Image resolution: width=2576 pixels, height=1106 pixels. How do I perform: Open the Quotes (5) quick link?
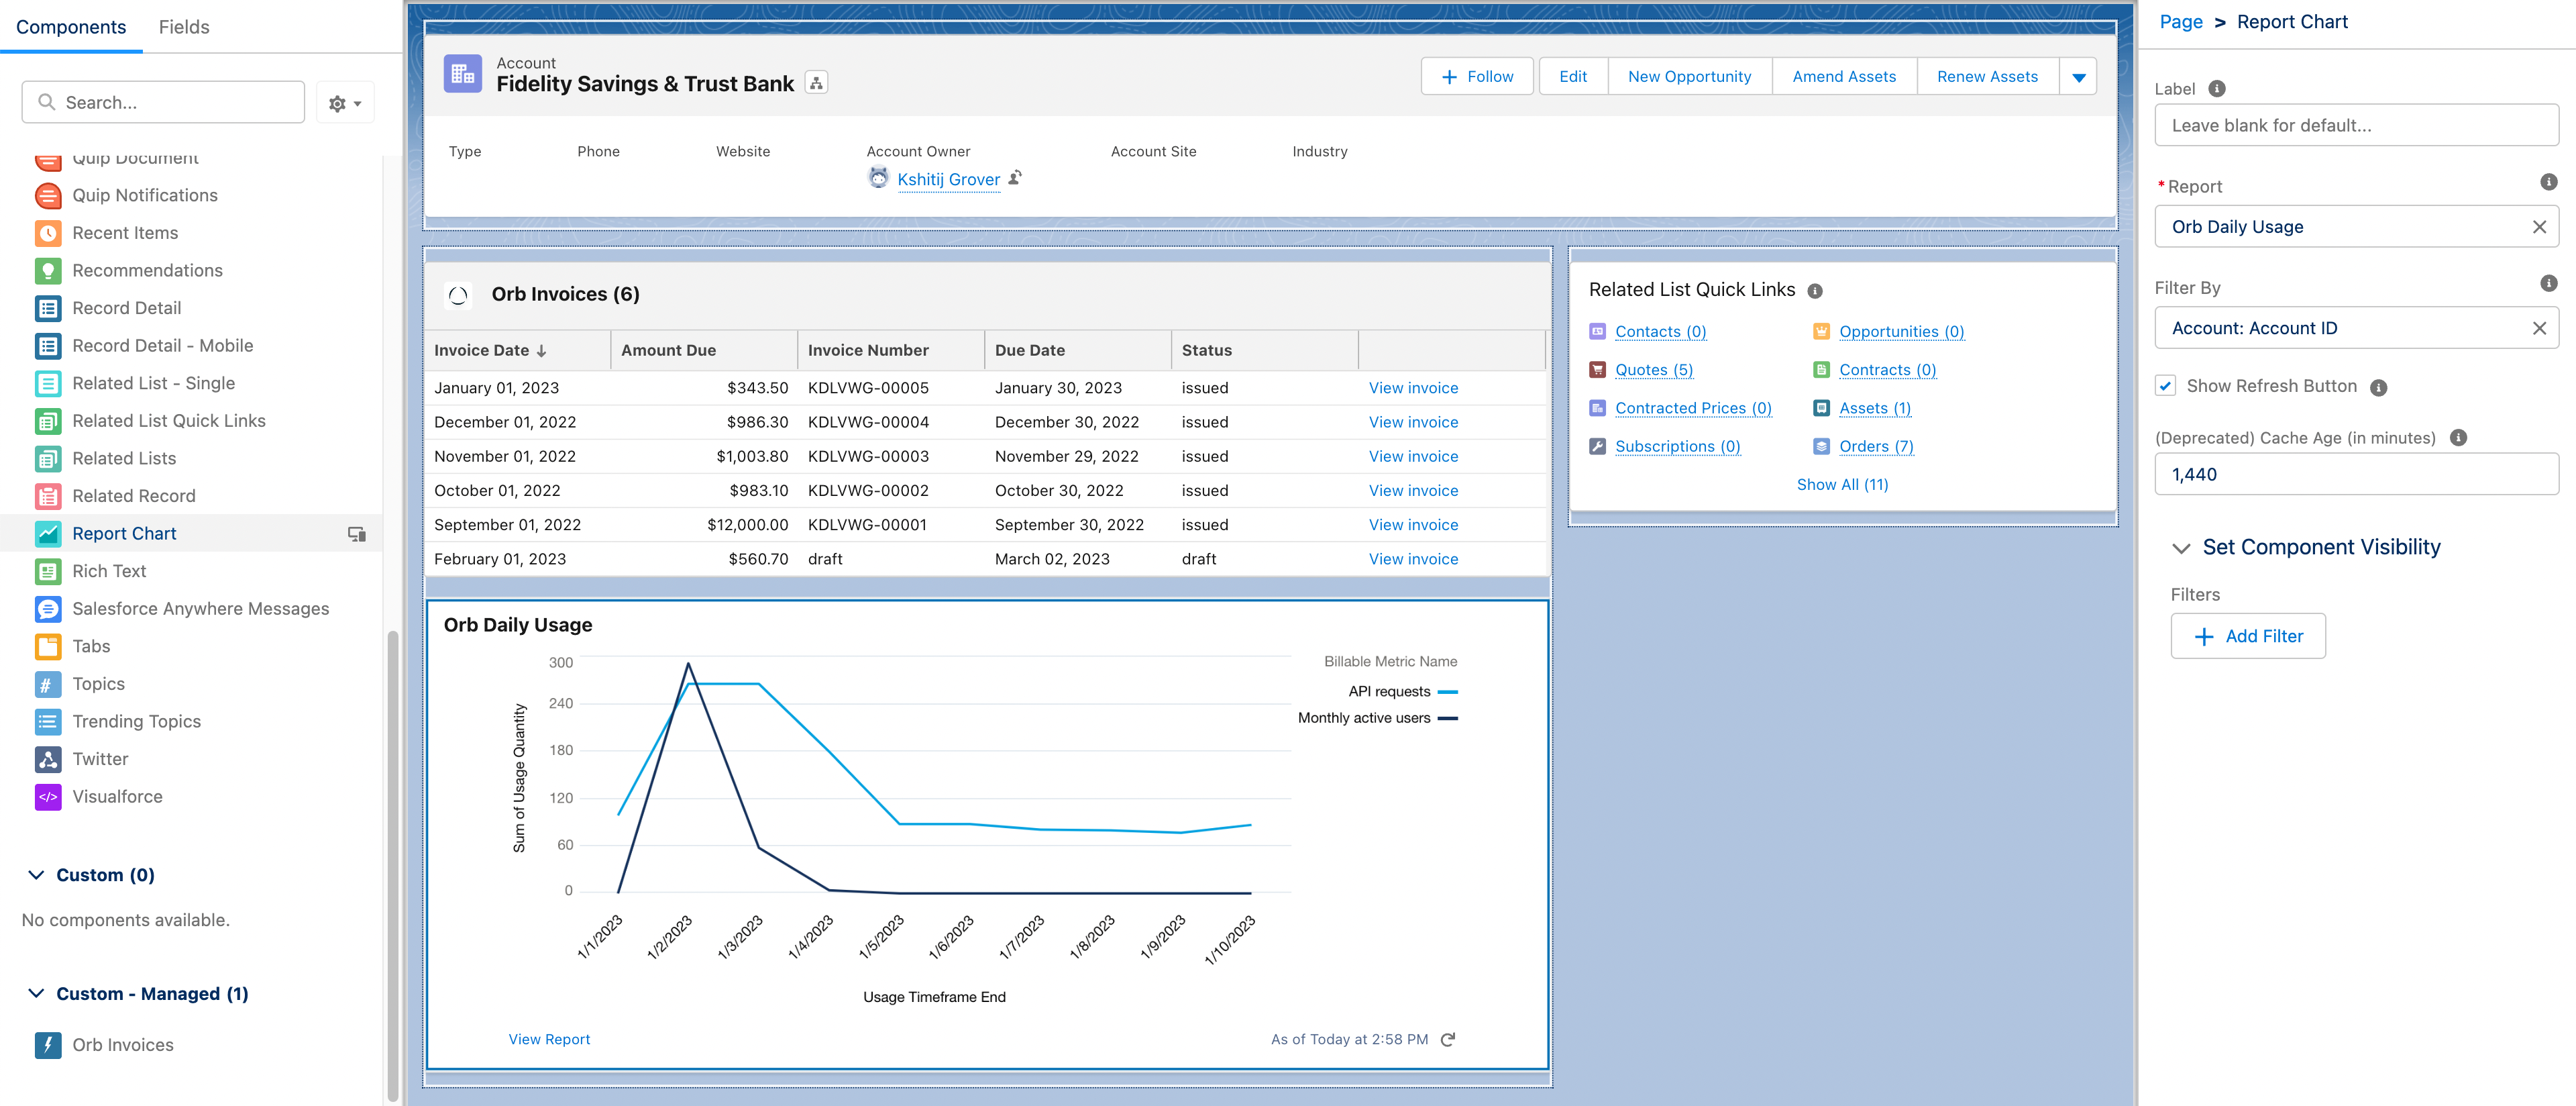[1653, 370]
